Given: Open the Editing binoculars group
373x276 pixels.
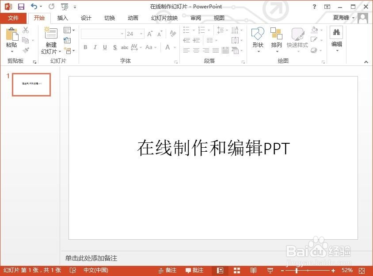Looking at the screenshot, I should 336,39.
